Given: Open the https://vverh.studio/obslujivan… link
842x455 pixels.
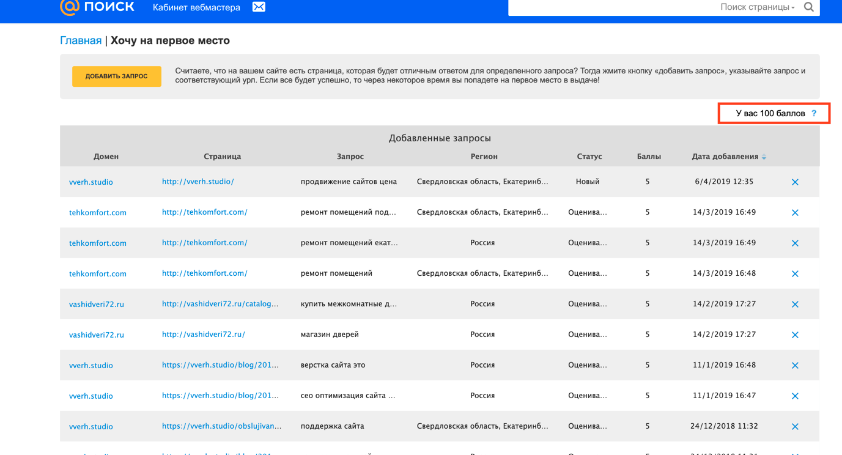Looking at the screenshot, I should (x=222, y=426).
